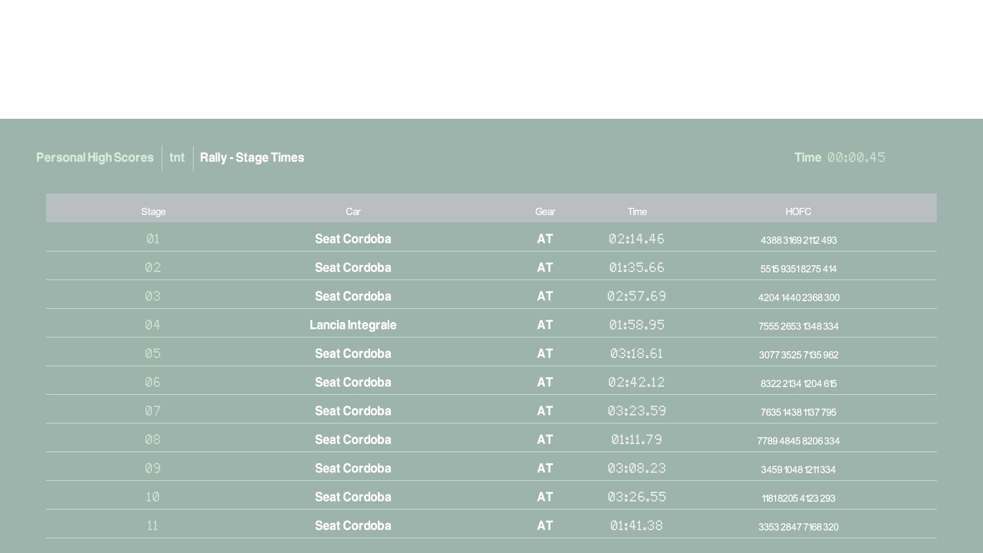Viewport: 983px width, 553px height.
Task: Select the stage 01 row number
Action: 153,239
